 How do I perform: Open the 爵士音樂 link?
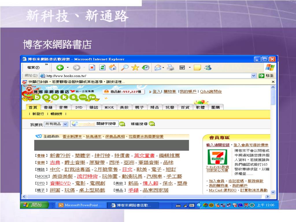click(75, 162)
